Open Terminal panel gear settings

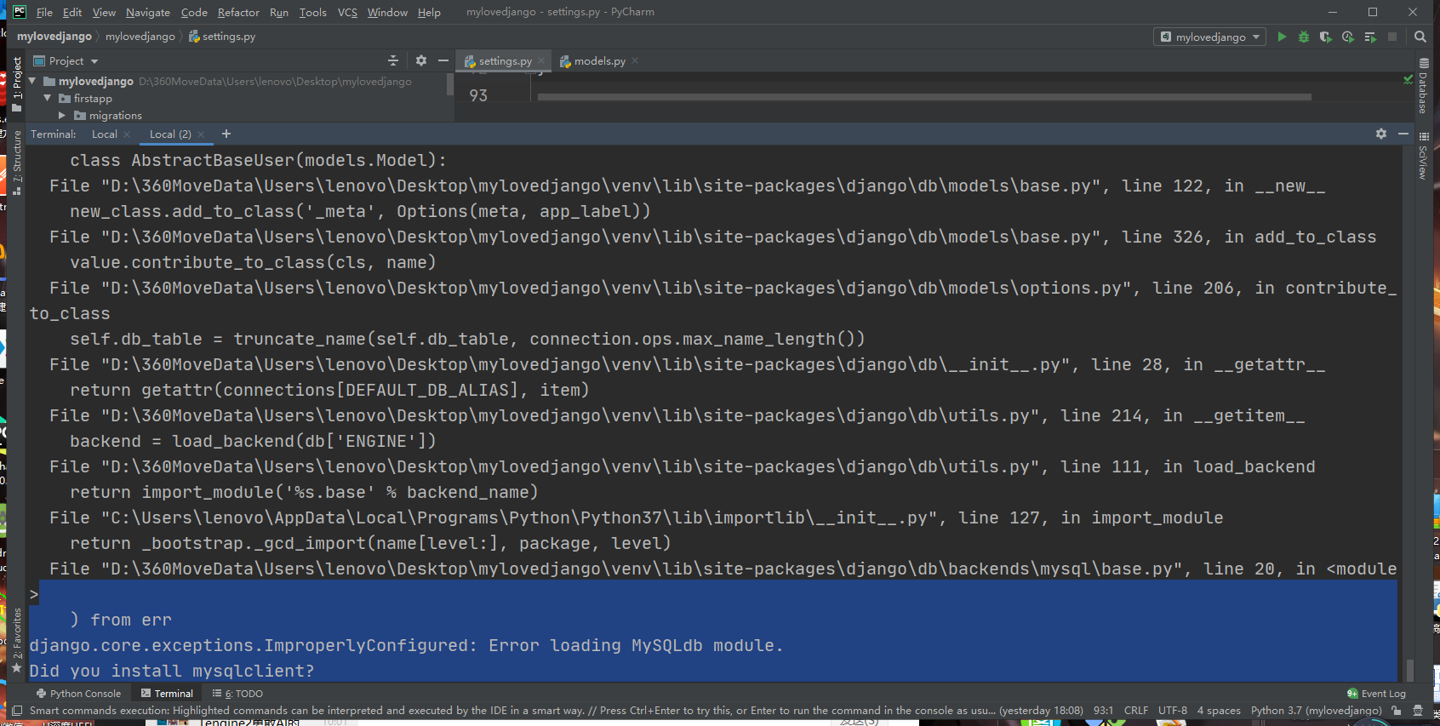tap(1381, 134)
